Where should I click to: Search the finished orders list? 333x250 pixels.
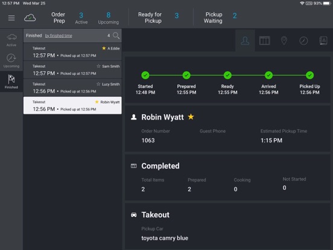[x=116, y=36]
